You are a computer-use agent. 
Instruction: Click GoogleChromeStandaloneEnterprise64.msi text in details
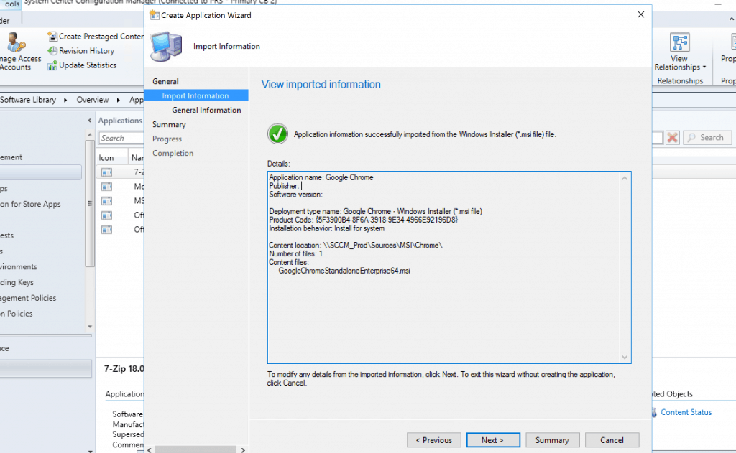344,271
